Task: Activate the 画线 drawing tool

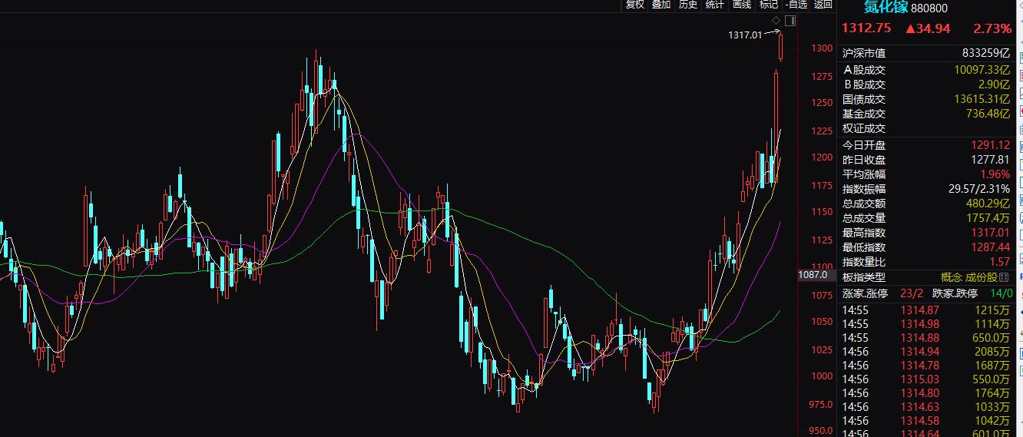Action: [742, 5]
